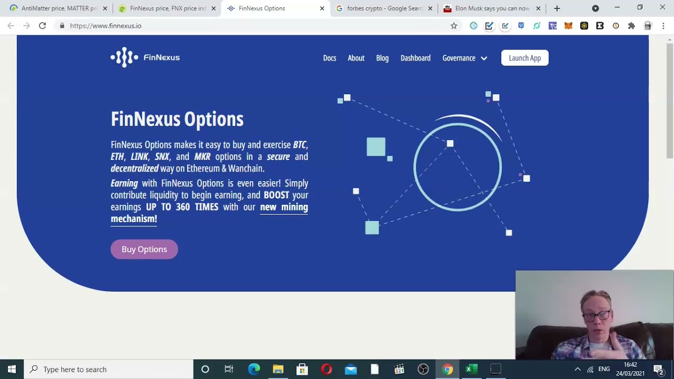Open the purple paper-plane extension
Screen dimensions: 674x379
pyautogui.click(x=552, y=26)
